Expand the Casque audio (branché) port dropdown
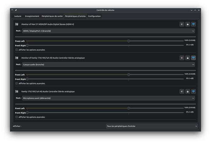This screenshot has width=211, height=143. click(x=108, y=64)
